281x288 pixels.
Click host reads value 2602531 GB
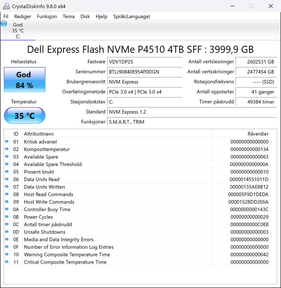(x=256, y=62)
